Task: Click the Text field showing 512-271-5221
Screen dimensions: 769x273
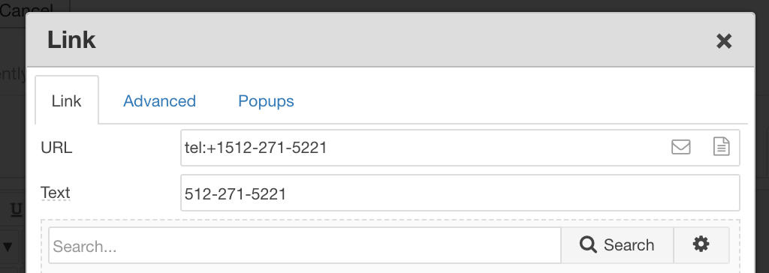Action: coord(460,193)
